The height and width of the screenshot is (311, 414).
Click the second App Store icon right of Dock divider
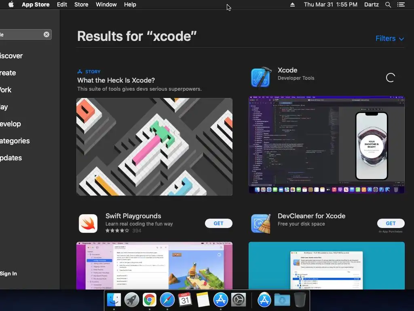pos(264,300)
